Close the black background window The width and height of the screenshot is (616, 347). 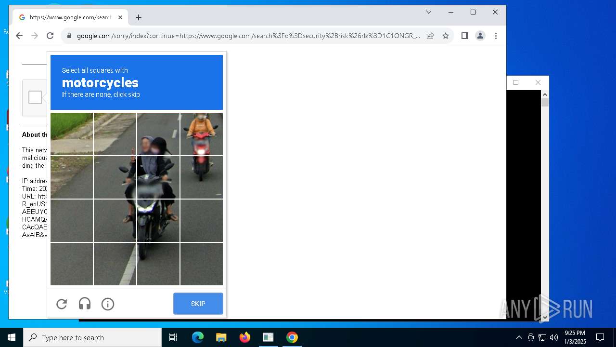(538, 82)
